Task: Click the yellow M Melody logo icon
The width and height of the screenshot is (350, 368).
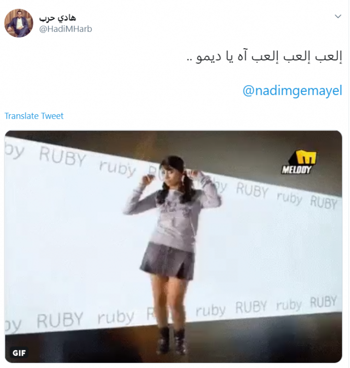Action: (x=306, y=157)
